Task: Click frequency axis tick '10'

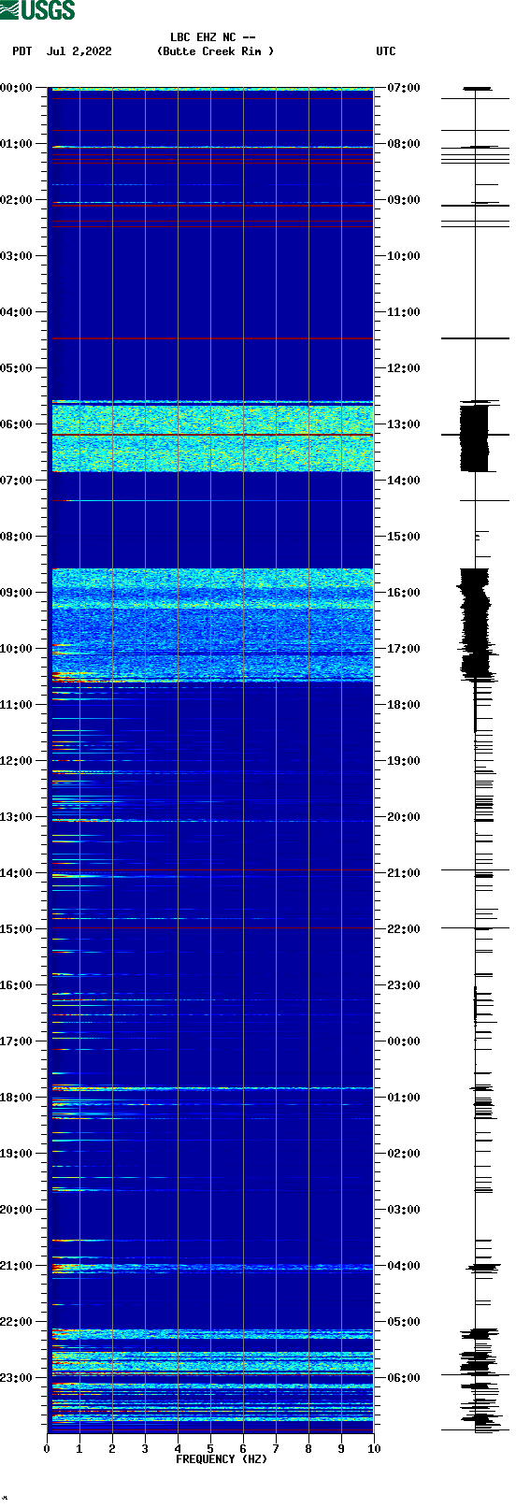Action: click(374, 1449)
